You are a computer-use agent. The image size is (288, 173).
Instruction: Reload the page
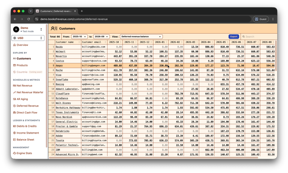28,19
